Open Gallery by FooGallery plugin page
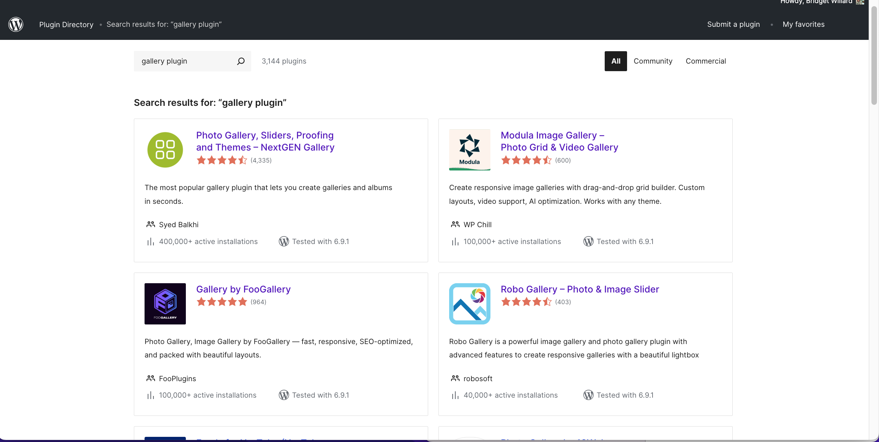Image resolution: width=879 pixels, height=442 pixels. [x=243, y=289]
